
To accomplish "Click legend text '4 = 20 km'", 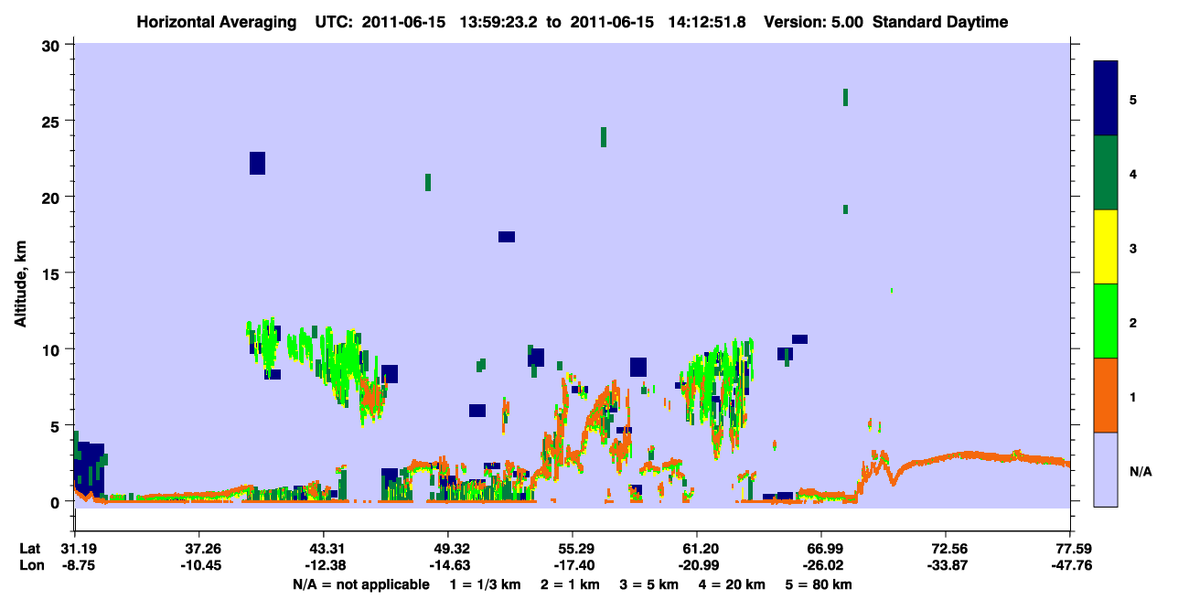I will (732, 584).
